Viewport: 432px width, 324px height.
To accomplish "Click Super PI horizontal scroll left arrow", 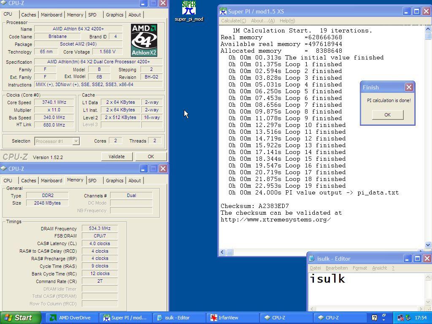I will [x=223, y=252].
